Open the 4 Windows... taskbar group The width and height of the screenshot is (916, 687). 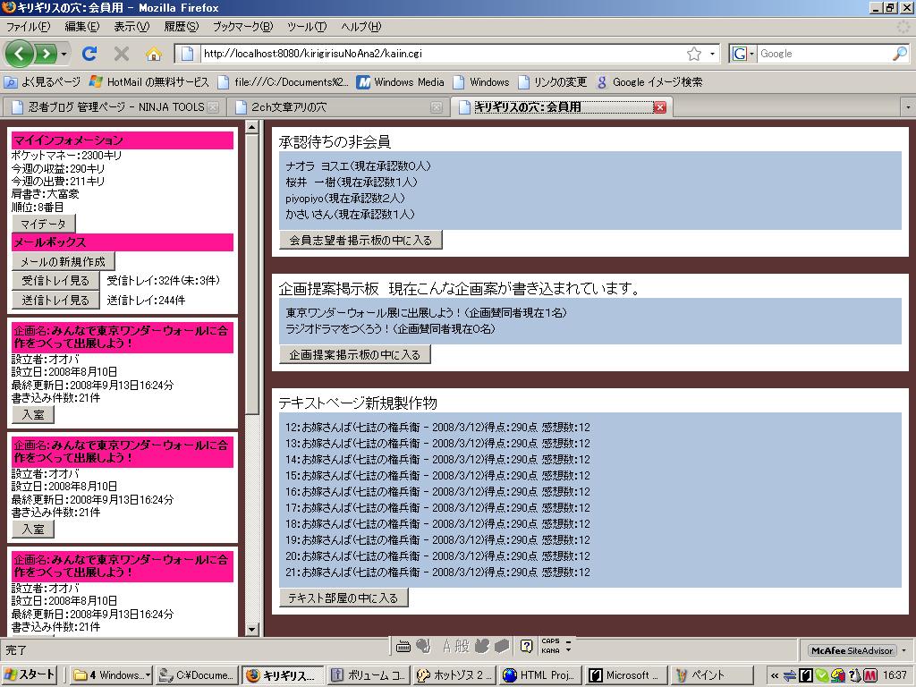point(112,675)
